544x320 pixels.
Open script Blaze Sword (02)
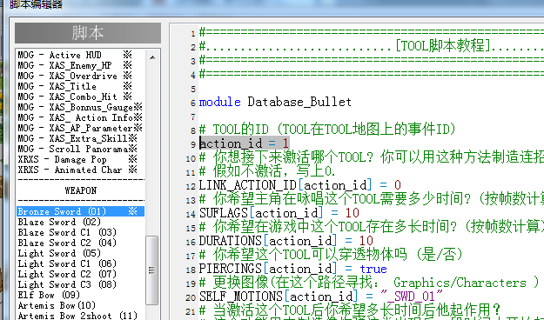click(x=80, y=222)
